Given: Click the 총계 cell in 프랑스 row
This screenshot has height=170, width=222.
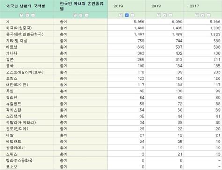Looking at the screenshot, I should click(x=64, y=78).
